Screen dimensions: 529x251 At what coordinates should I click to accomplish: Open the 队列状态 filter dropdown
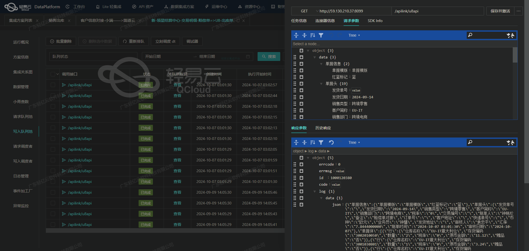point(93,56)
